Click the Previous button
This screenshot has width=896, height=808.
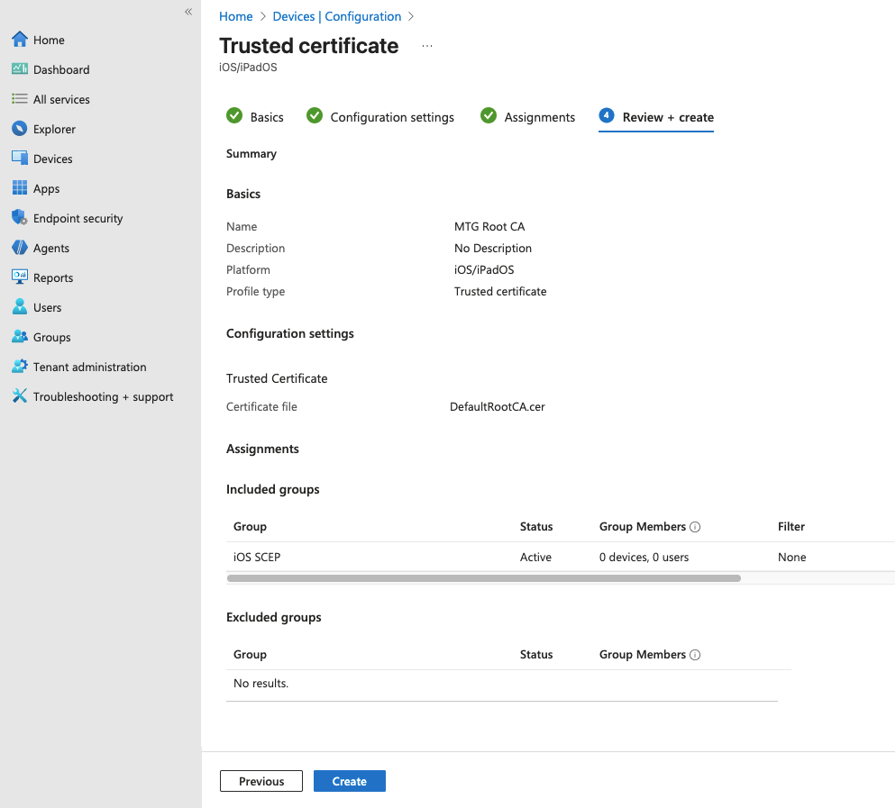(261, 781)
